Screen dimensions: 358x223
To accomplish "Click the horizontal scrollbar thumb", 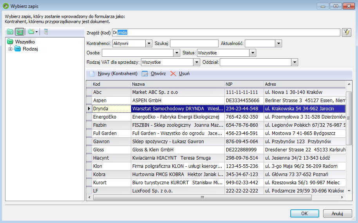I will (202, 197).
